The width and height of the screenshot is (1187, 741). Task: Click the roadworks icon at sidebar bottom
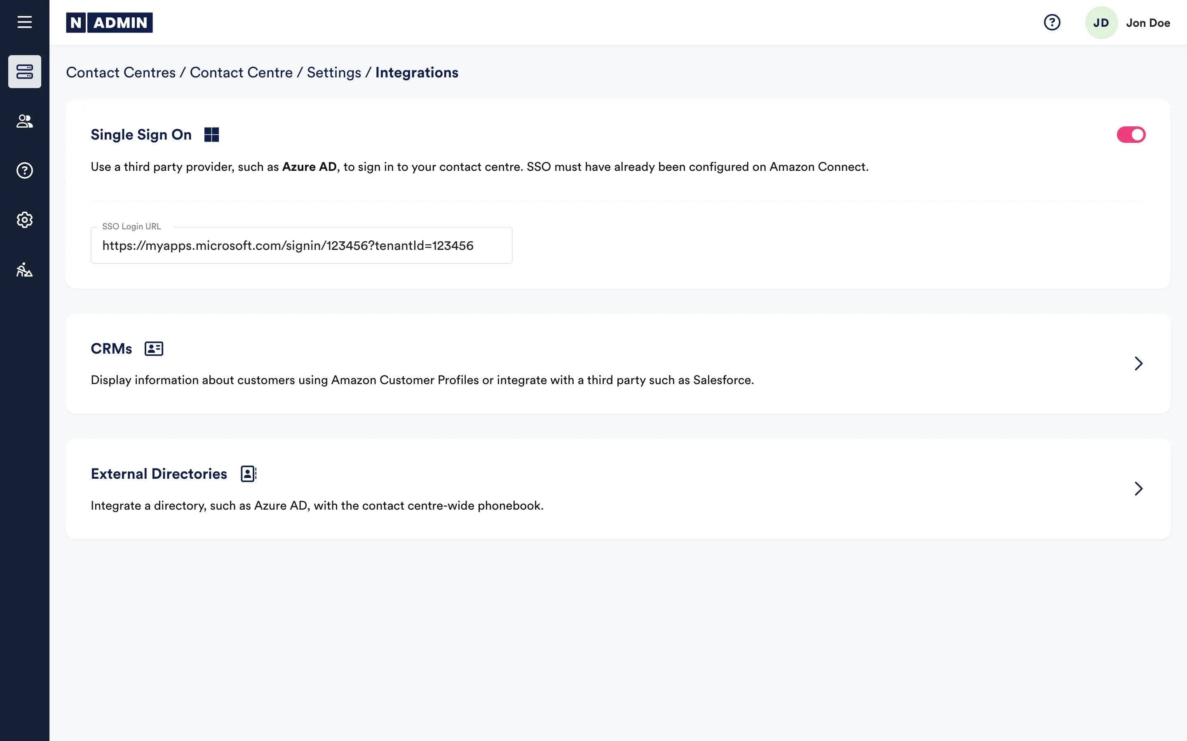click(x=25, y=270)
